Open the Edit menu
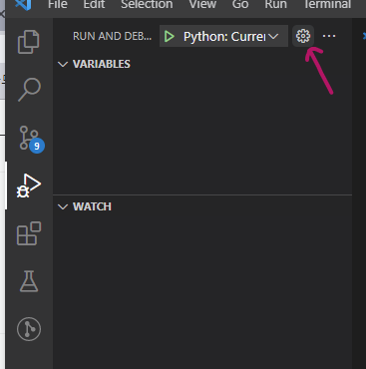This screenshot has width=366, height=369. [94, 5]
